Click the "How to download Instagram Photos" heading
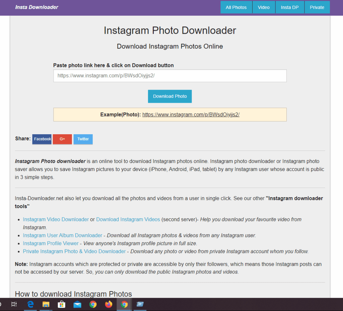Image resolution: width=343 pixels, height=311 pixels. (73, 294)
